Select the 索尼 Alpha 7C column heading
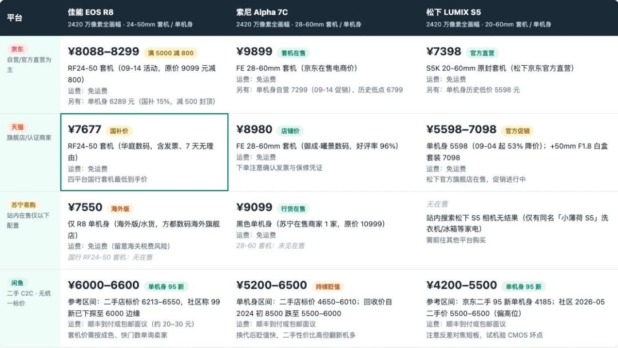The height and width of the screenshot is (348, 618). point(262,12)
